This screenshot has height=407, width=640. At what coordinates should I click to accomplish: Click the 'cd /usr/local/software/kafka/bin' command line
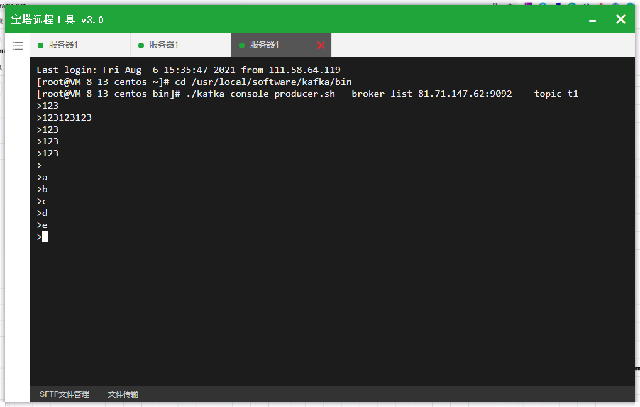[194, 82]
